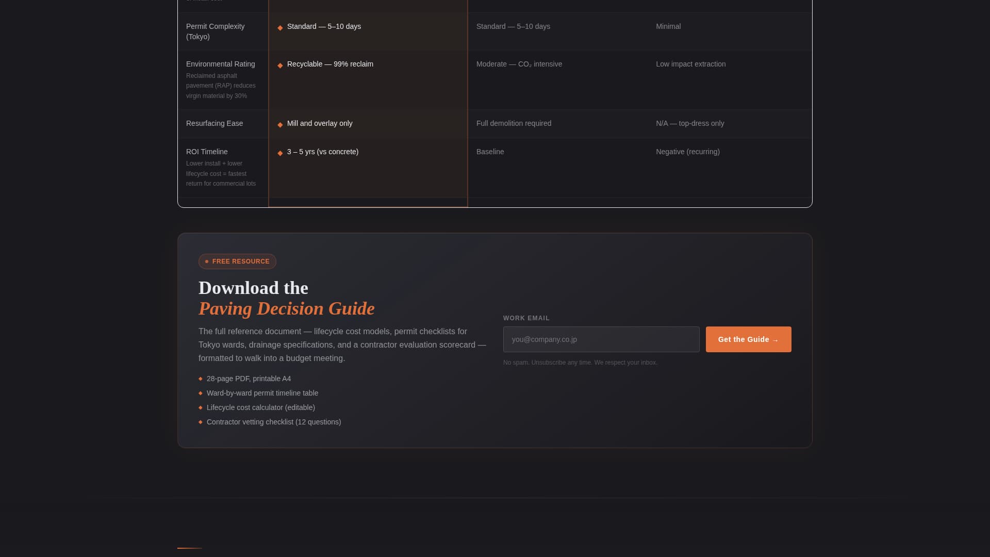The image size is (990, 557).
Task: Click the diamond bullet next to 28-page PDF
Action: tap(201, 379)
